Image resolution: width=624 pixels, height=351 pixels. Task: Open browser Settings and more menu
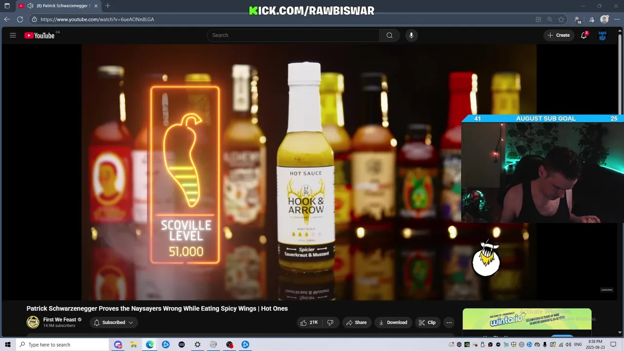click(617, 19)
